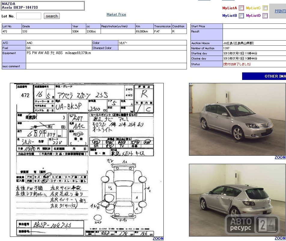Select the Auction House value

point(238,43)
